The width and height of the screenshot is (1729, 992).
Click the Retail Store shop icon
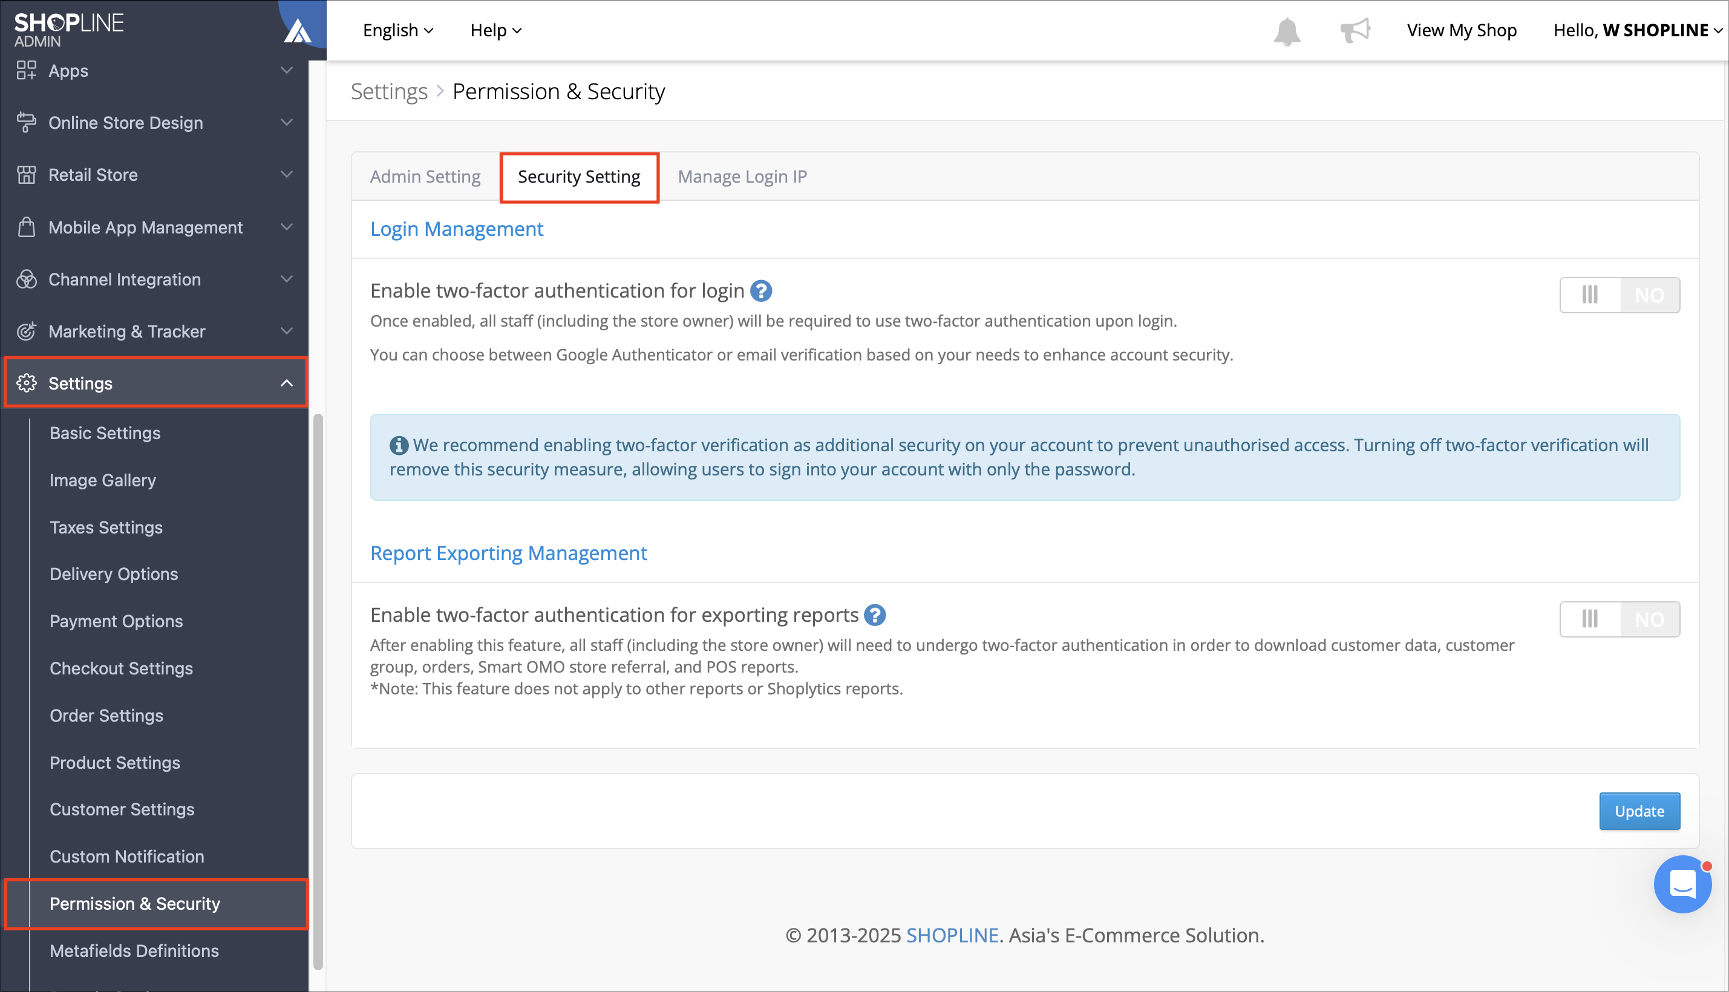click(26, 175)
